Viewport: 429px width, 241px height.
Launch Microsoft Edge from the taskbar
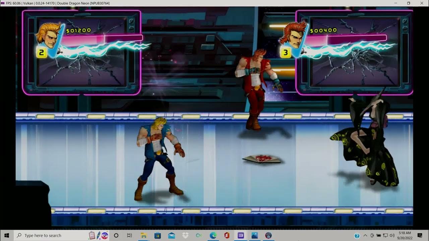pyautogui.click(x=213, y=235)
